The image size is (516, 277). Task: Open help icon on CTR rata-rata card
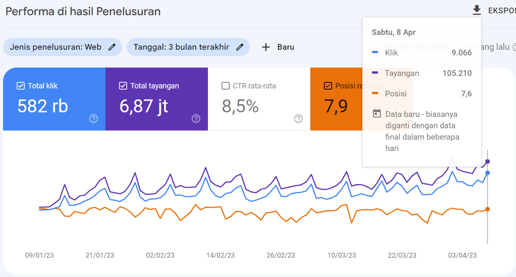coord(299,119)
